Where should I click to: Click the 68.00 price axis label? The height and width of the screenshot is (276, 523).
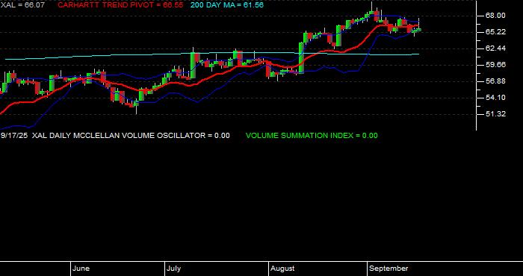click(x=495, y=16)
